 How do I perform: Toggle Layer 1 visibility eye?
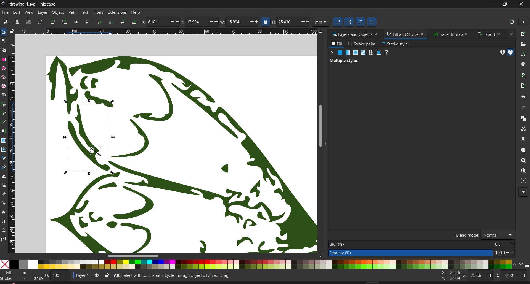pos(97,276)
